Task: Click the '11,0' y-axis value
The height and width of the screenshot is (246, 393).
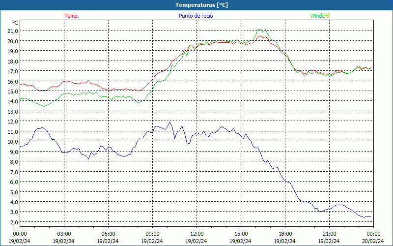Action: pyautogui.click(x=13, y=131)
